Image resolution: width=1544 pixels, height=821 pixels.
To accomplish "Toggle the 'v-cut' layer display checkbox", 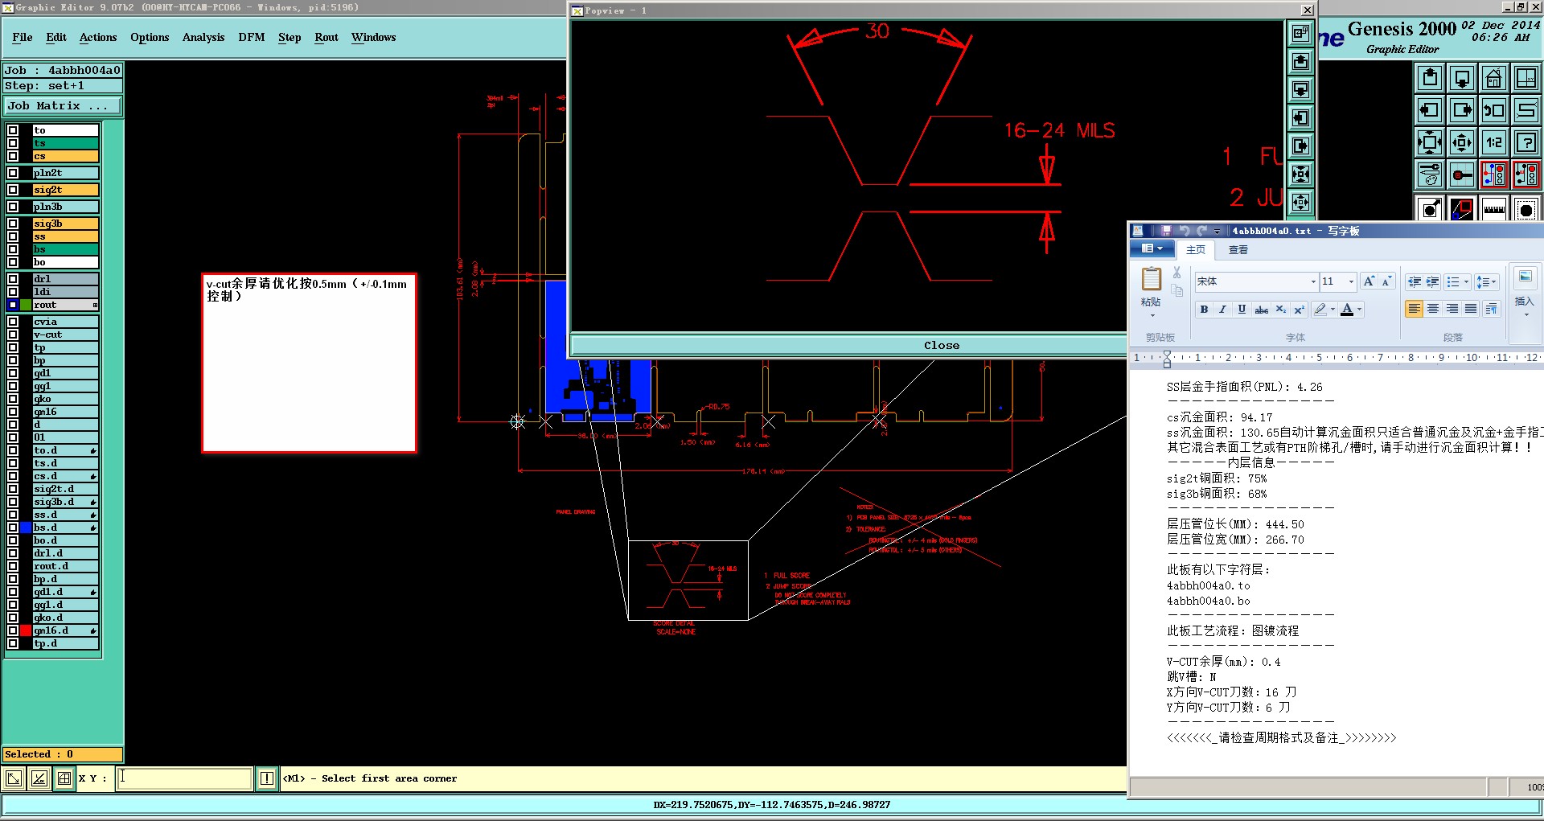I will point(13,335).
